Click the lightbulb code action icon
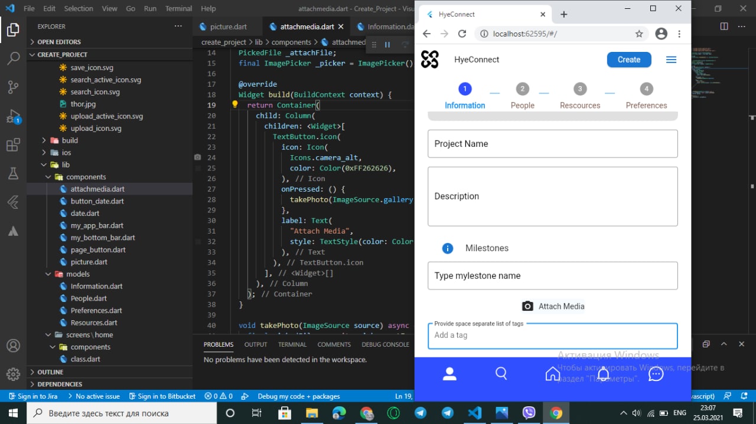 pos(234,105)
